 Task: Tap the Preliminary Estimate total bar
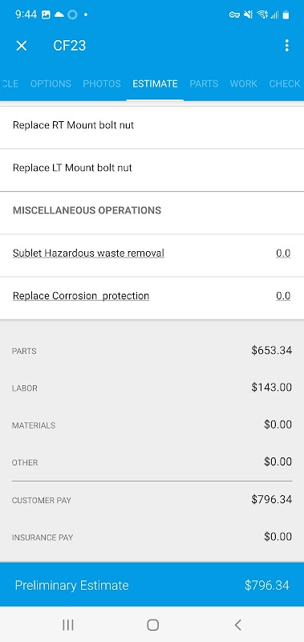pyautogui.click(x=152, y=585)
